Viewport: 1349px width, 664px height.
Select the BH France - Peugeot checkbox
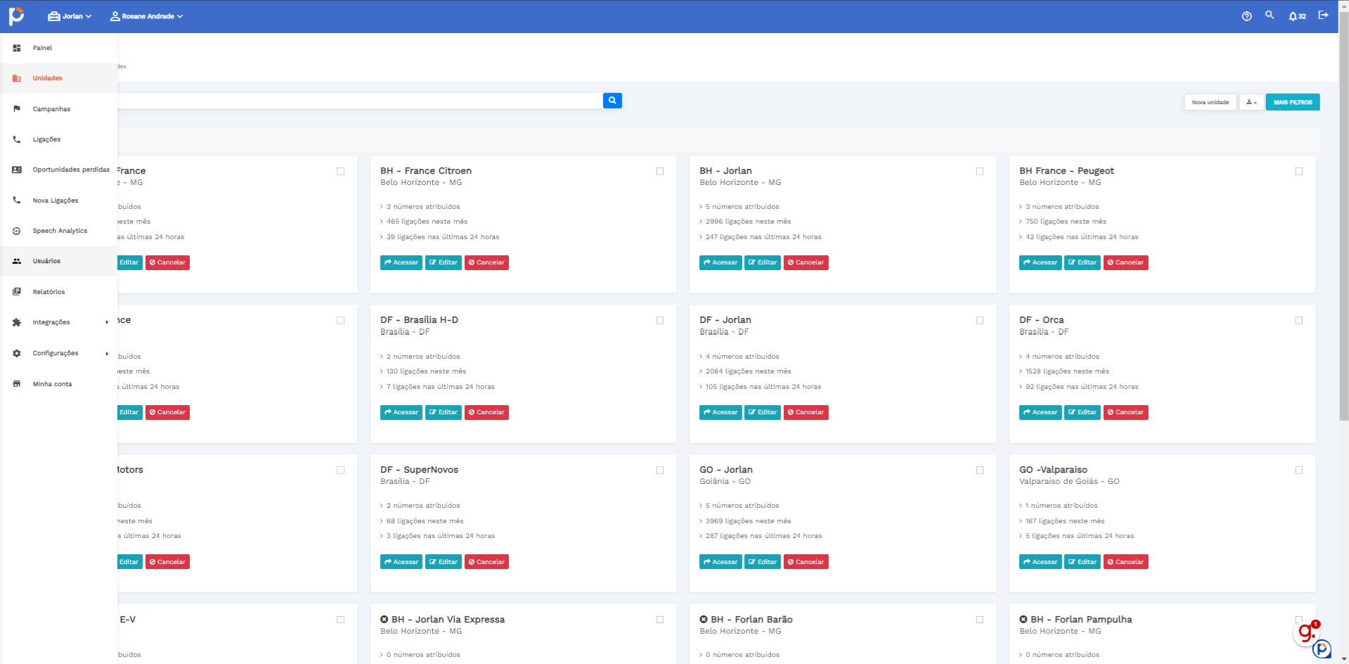pyautogui.click(x=1299, y=171)
